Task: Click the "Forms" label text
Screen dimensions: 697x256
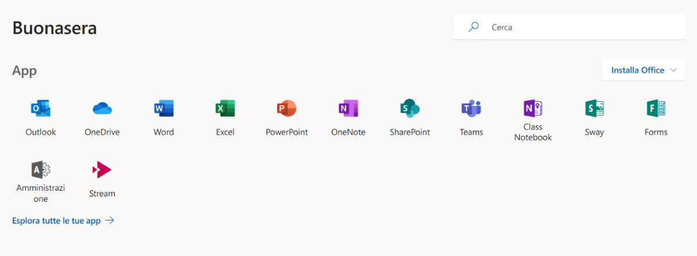Action: tap(656, 132)
